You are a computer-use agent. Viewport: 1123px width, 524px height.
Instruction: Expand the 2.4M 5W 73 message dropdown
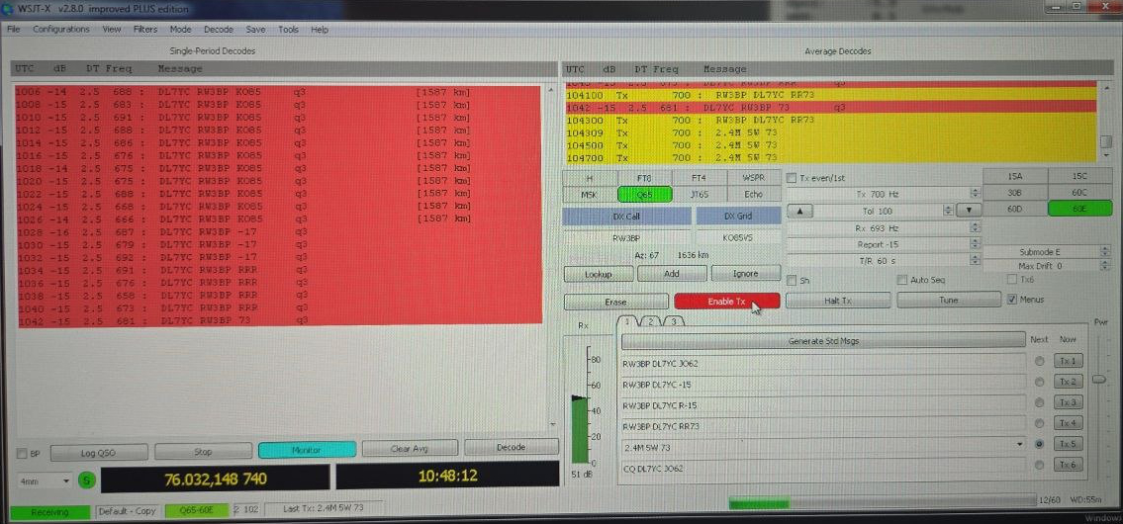click(1020, 445)
